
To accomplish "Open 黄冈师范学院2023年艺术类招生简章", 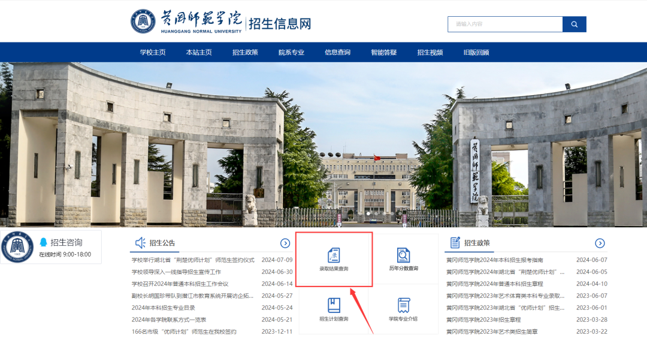I will point(492,331).
